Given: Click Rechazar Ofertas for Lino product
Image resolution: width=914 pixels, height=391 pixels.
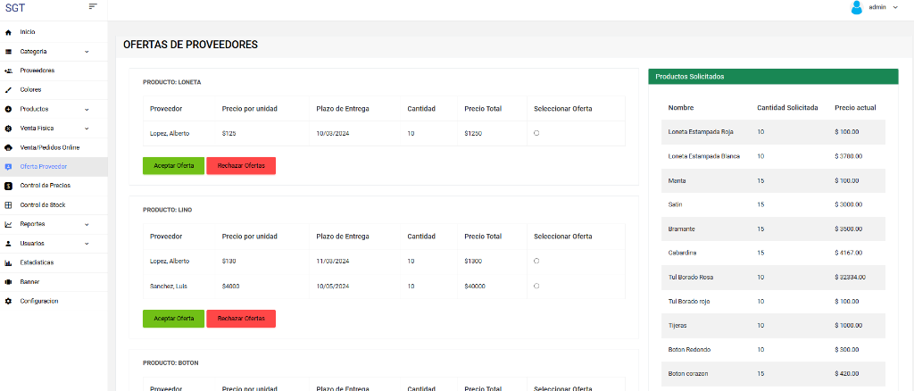Looking at the screenshot, I should (240, 318).
